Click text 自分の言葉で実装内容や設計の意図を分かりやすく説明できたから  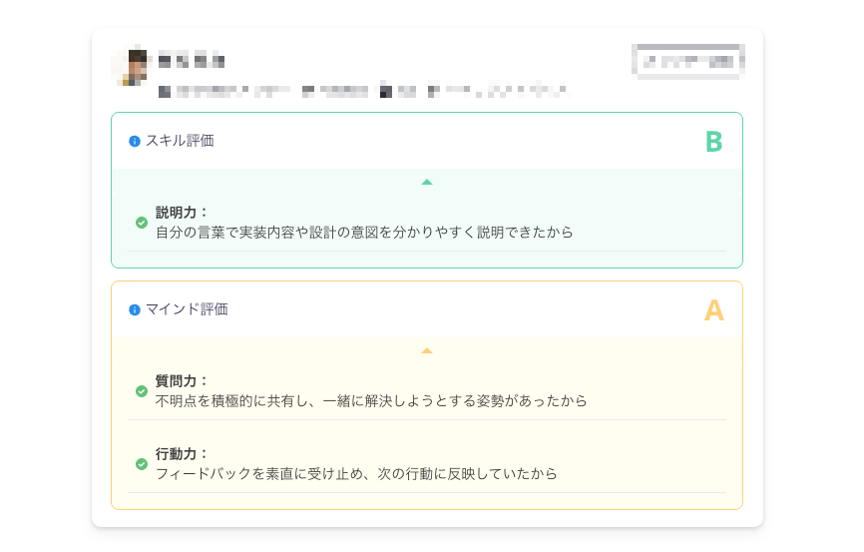364,233
